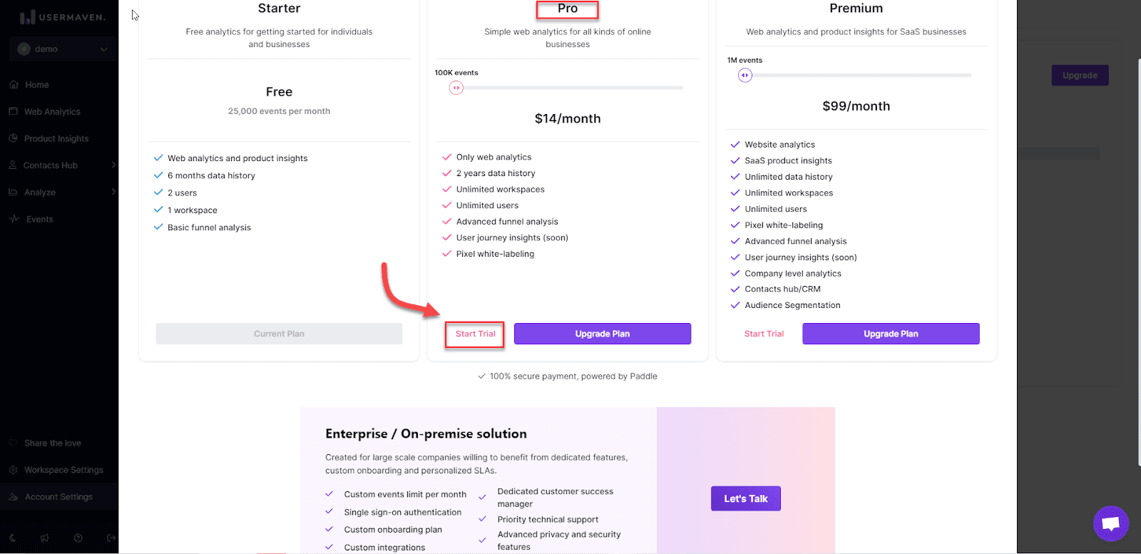Screen dimensions: 1141x554
Task: Click Upgrade Plan under Premium
Action: pyautogui.click(x=891, y=334)
